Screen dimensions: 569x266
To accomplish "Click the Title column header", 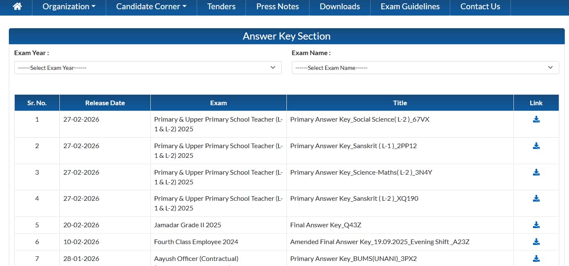I will tap(400, 103).
